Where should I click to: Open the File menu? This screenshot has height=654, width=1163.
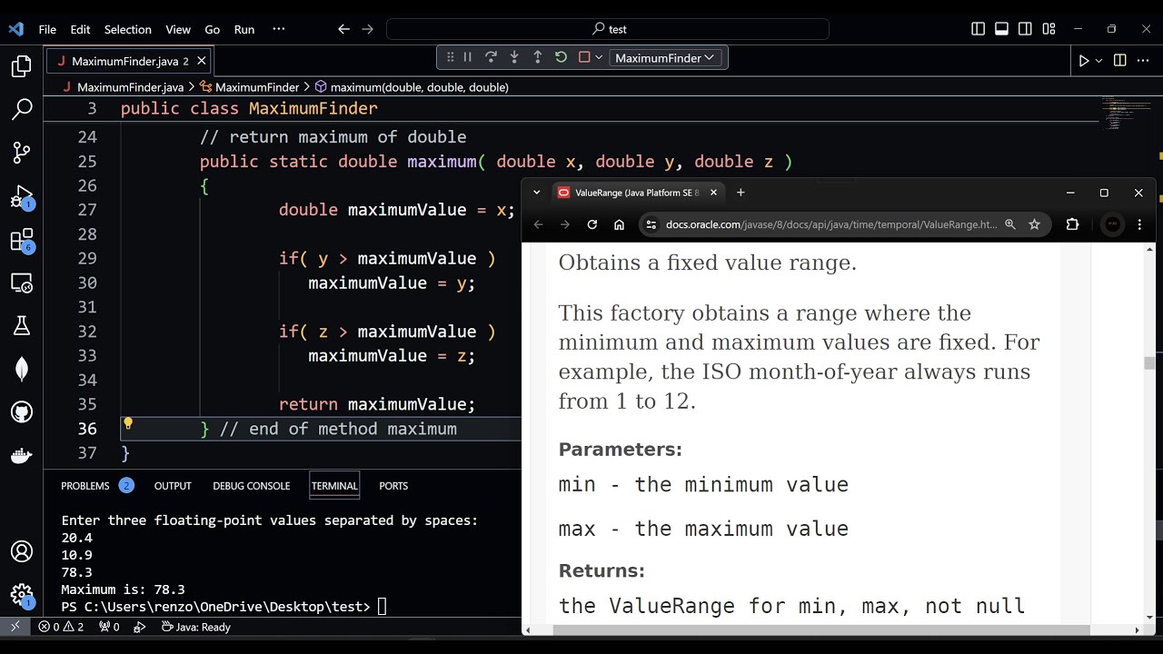[47, 29]
